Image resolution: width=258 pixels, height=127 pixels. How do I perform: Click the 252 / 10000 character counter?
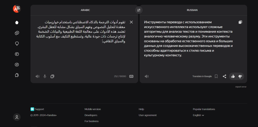120,76
